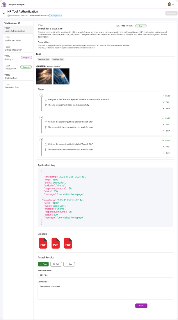Click step 3 action icon
The image size is (178, 320).
[x=46, y=144]
